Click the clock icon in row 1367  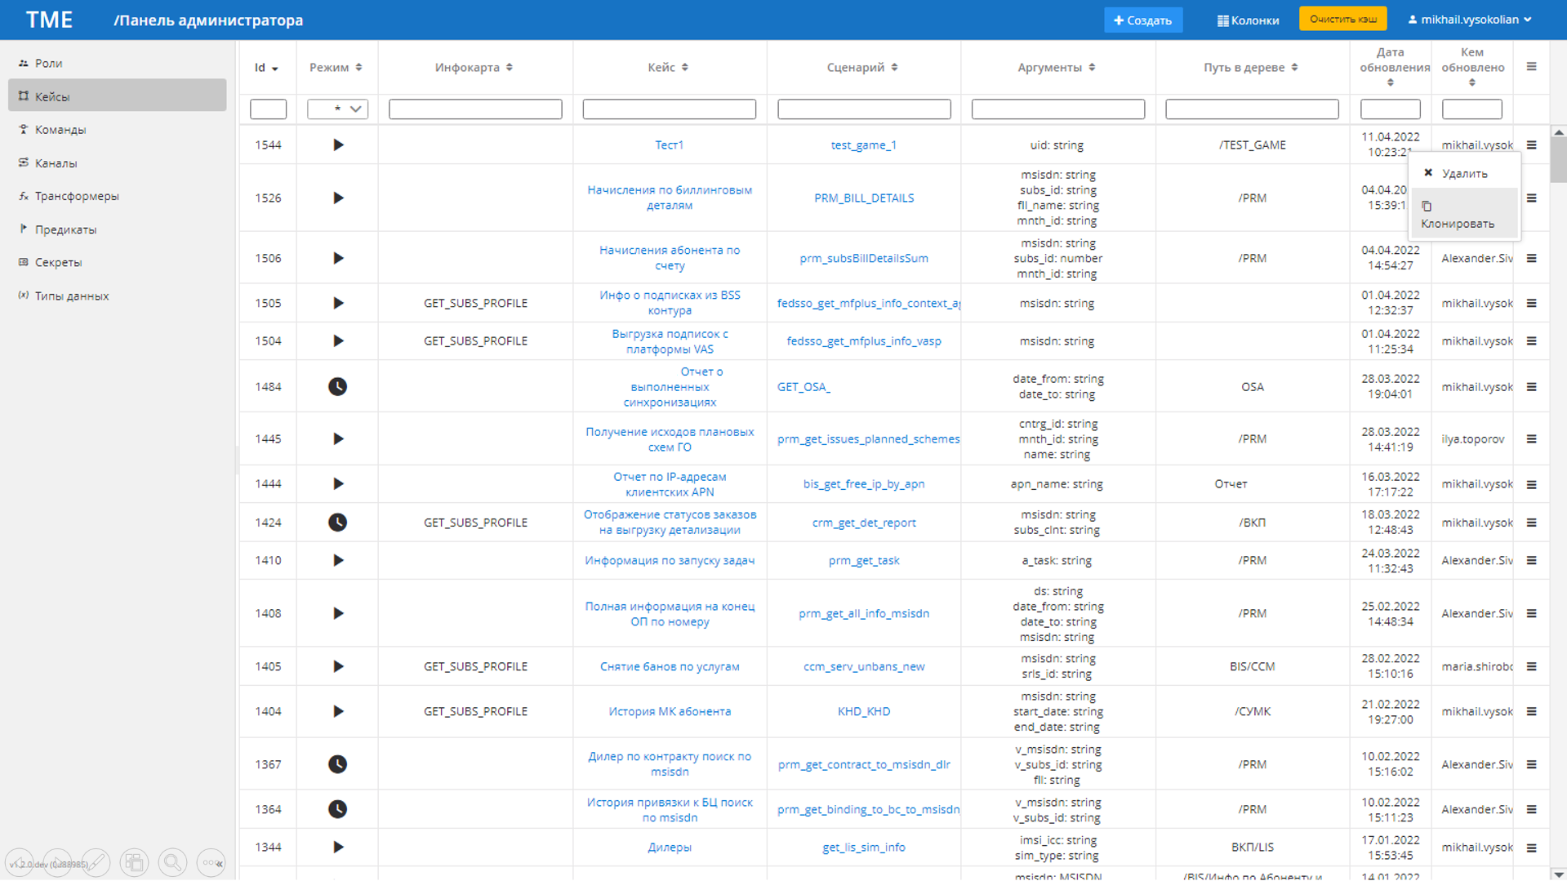337,764
